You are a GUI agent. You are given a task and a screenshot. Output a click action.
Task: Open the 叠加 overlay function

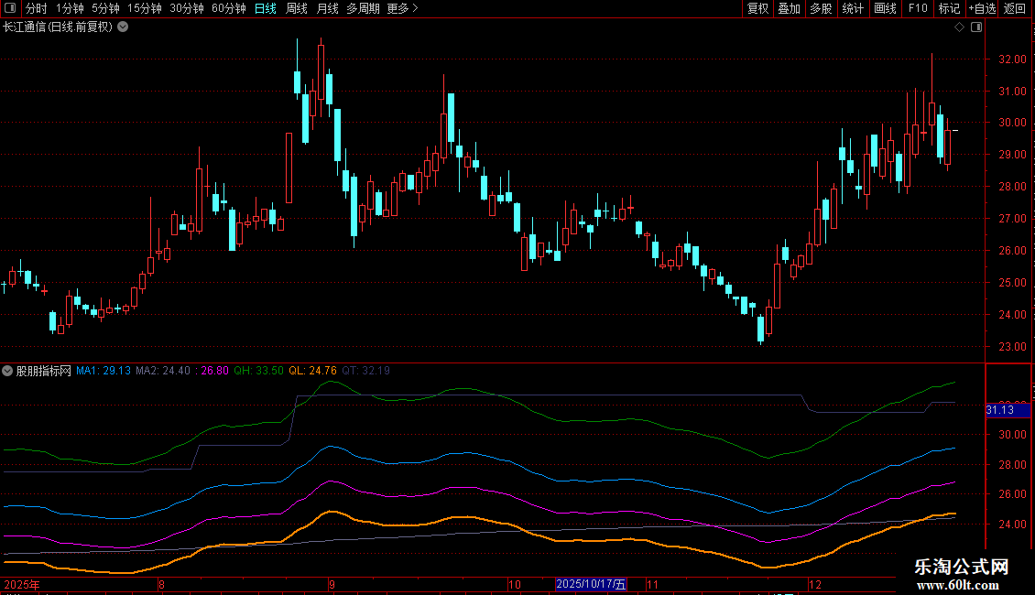(x=789, y=9)
